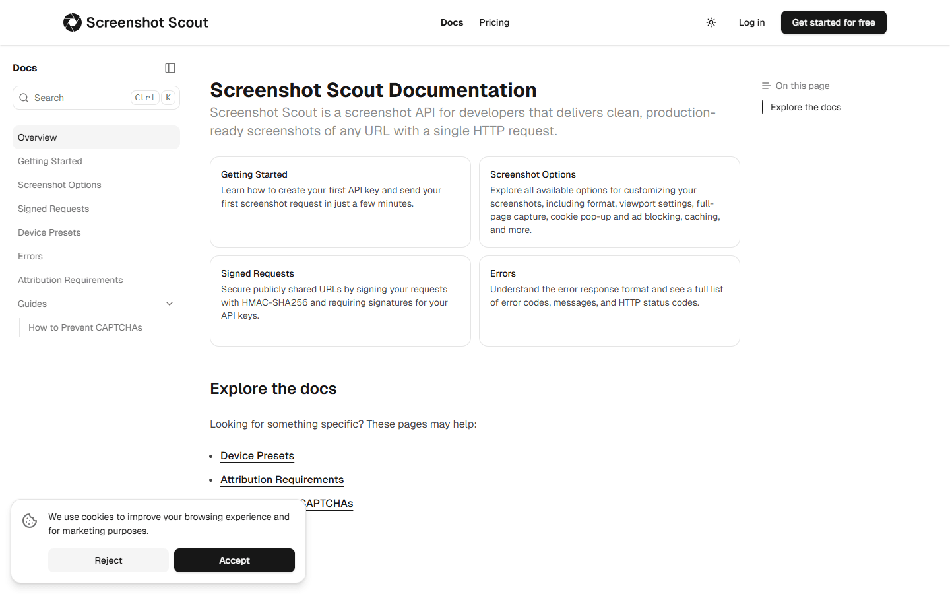Click the On this page list icon

tap(766, 86)
